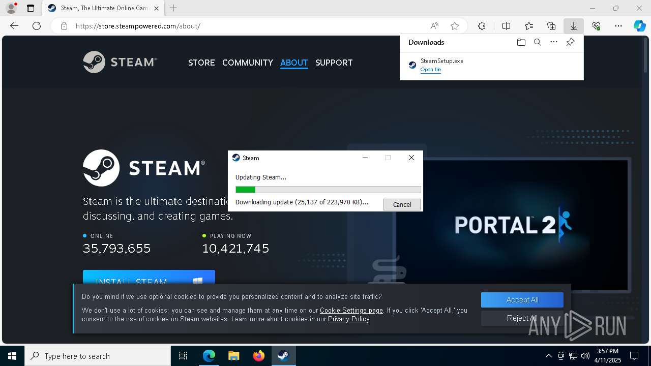Click the Steam update progress bar
651x366 pixels.
(x=328, y=190)
